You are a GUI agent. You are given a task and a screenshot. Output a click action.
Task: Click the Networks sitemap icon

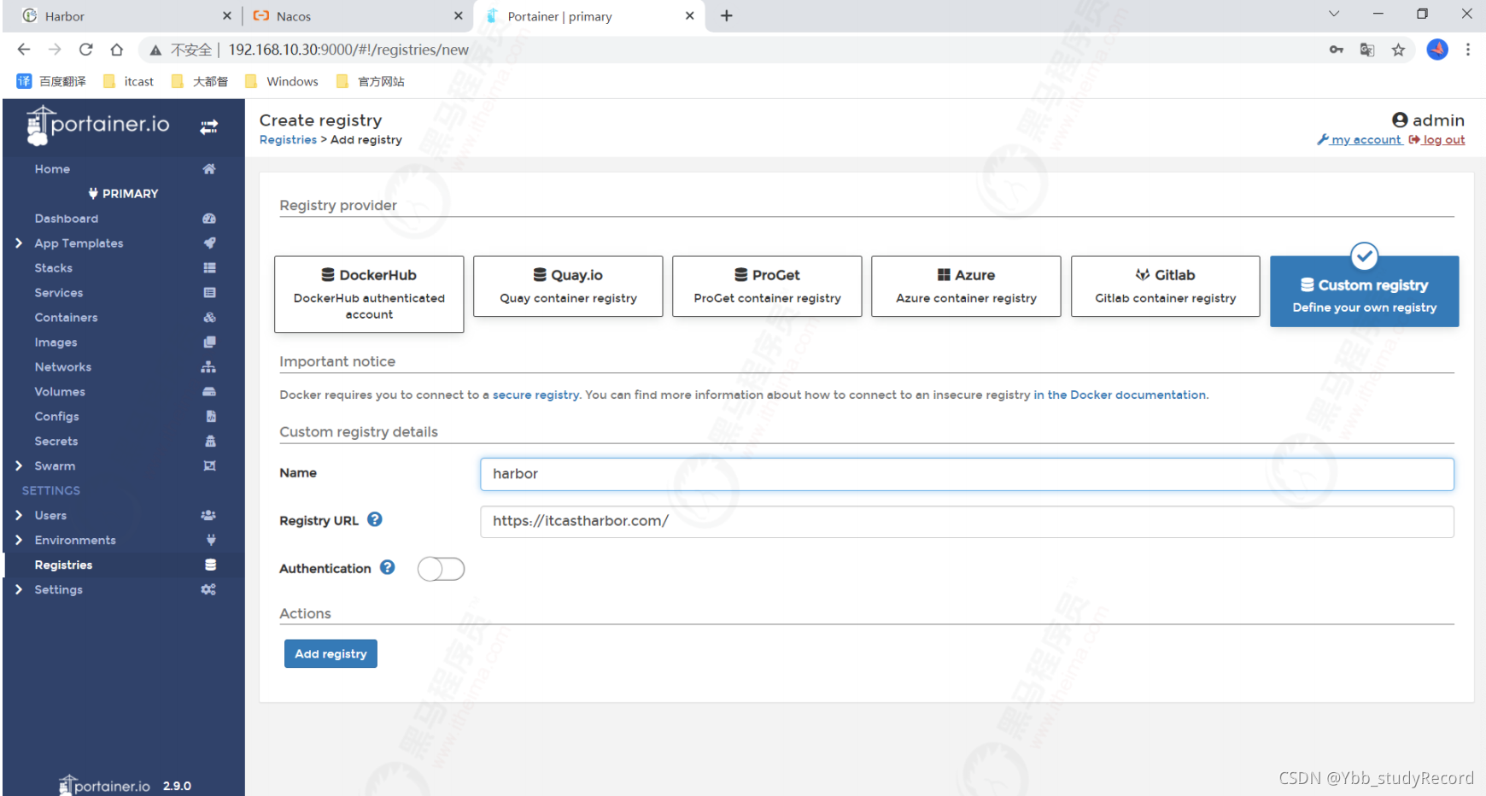click(x=208, y=367)
